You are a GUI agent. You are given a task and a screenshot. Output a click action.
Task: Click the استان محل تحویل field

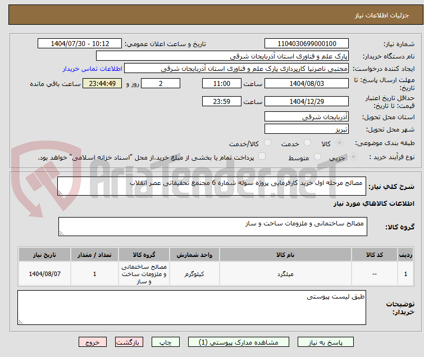tap(307, 116)
